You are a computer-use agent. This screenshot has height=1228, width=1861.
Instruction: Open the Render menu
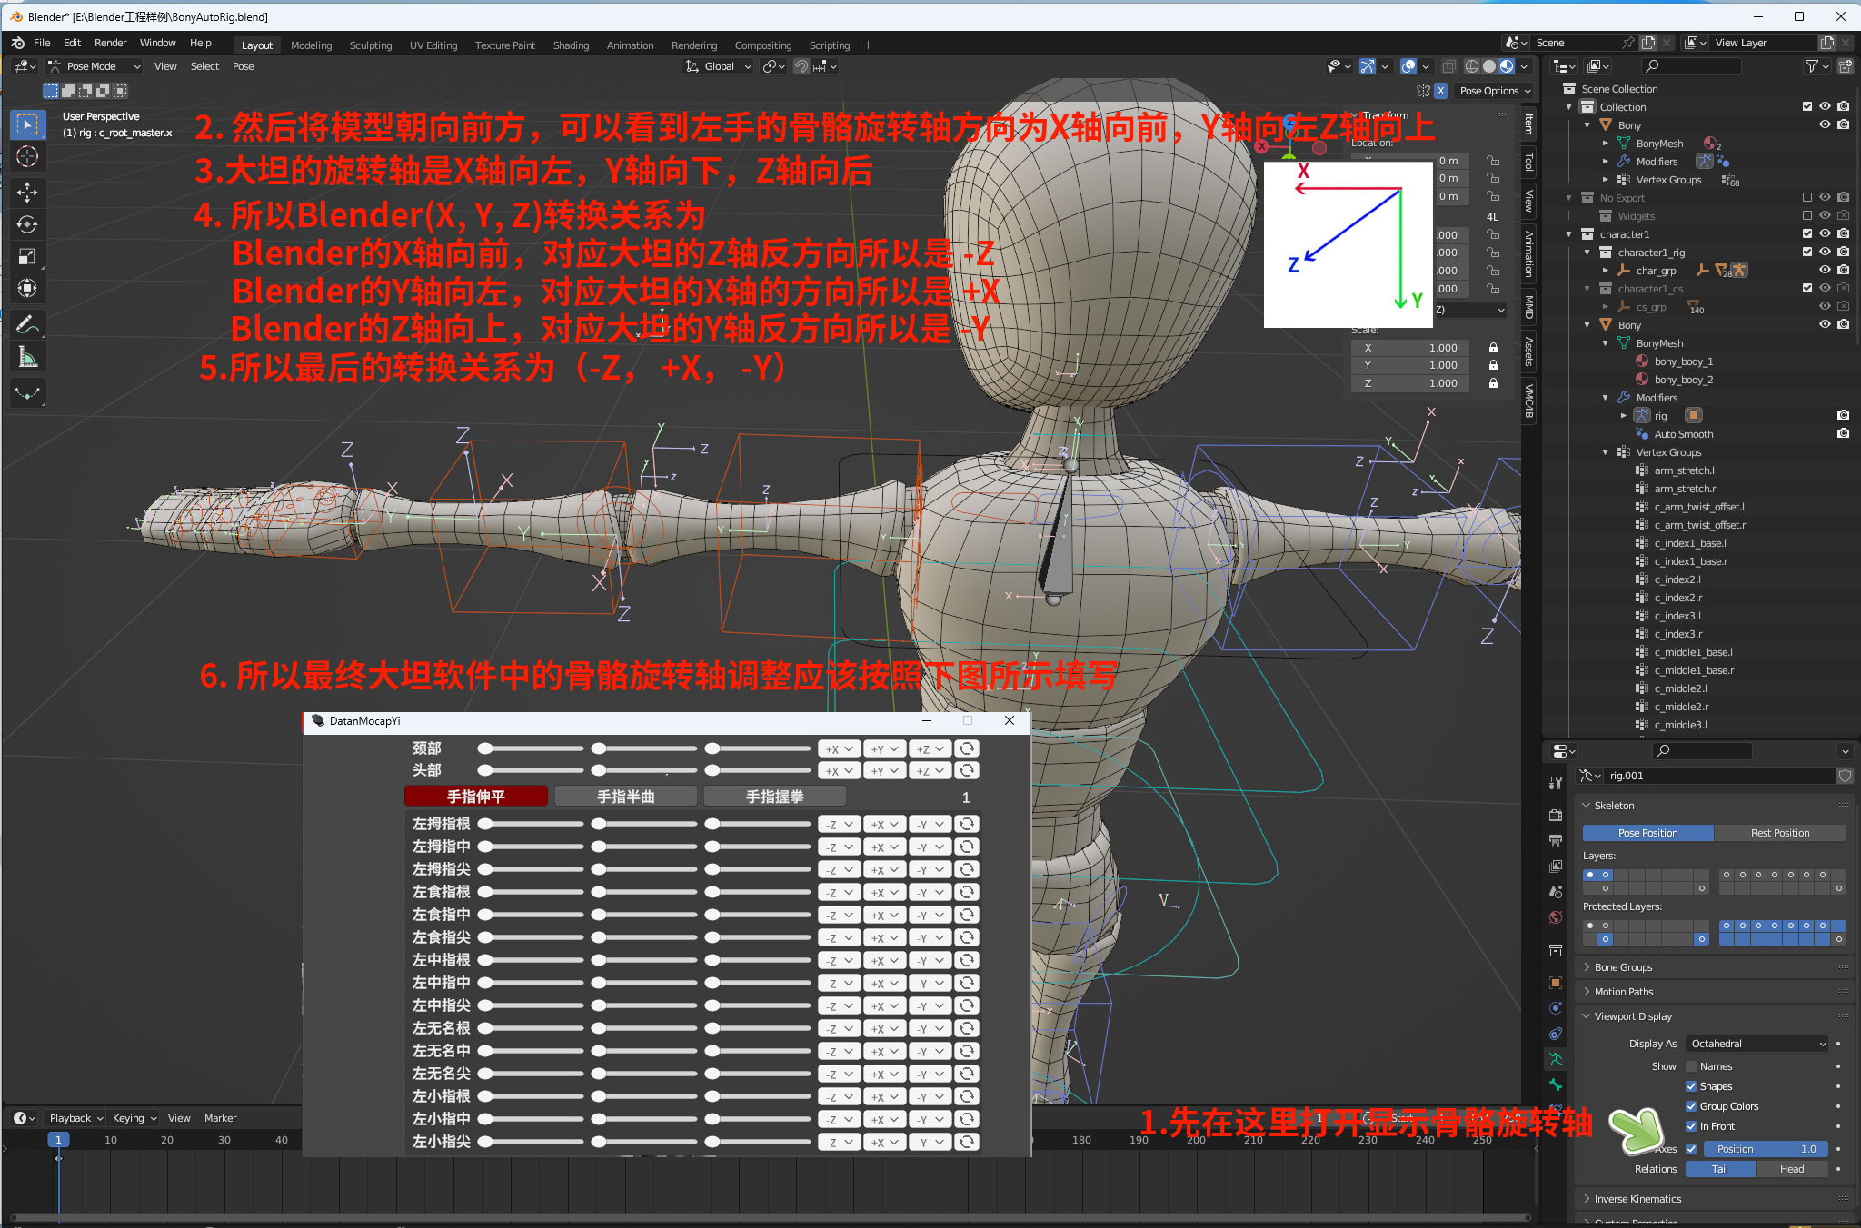tap(111, 43)
